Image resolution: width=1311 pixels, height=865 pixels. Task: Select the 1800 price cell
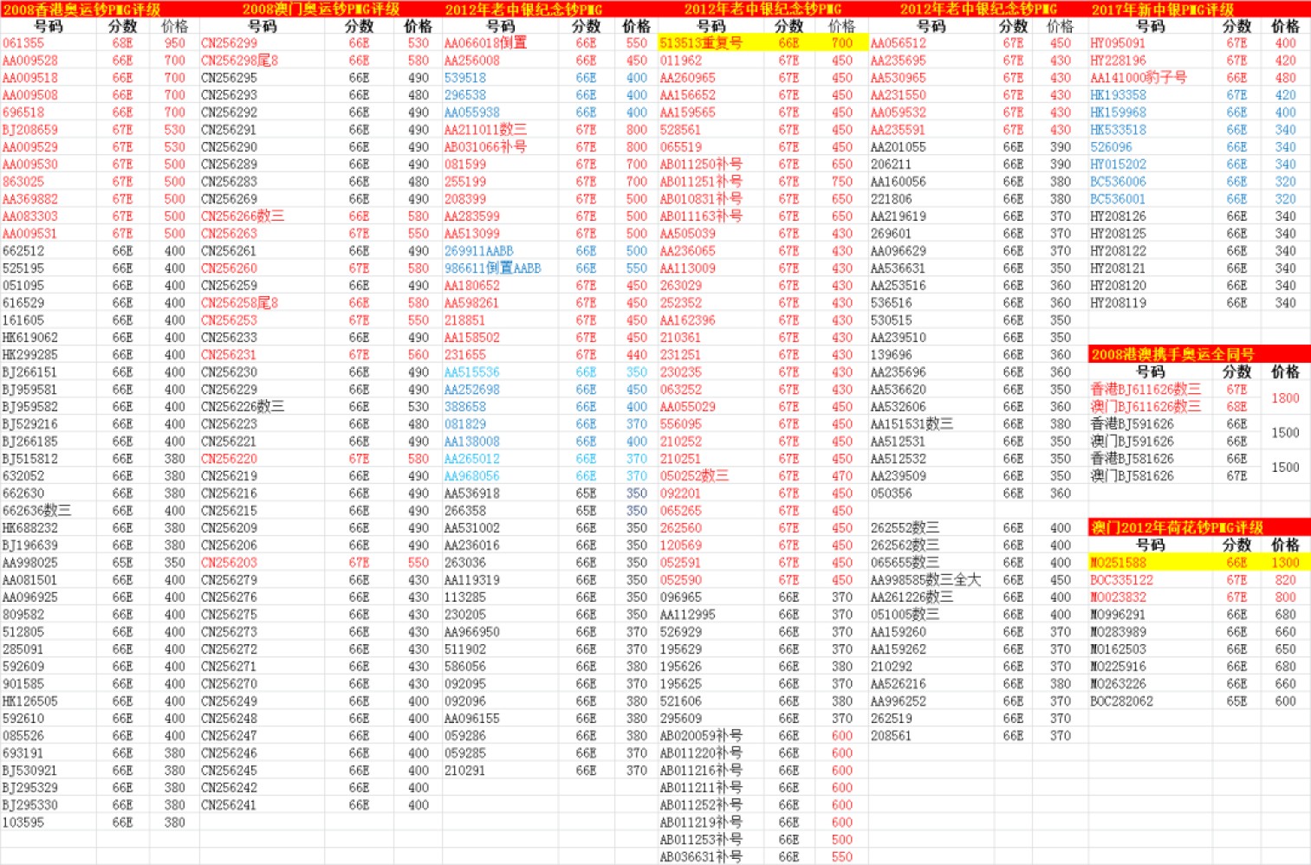tap(1285, 397)
